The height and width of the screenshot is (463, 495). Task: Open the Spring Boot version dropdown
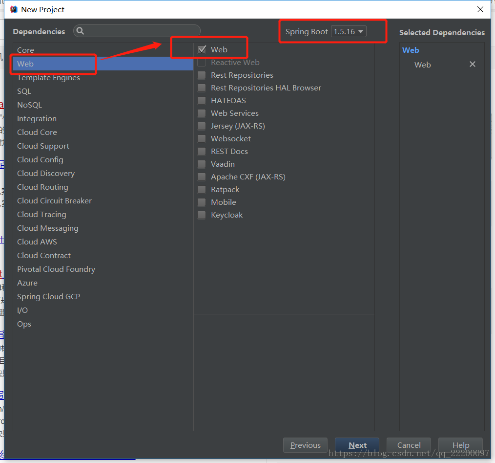coord(349,32)
